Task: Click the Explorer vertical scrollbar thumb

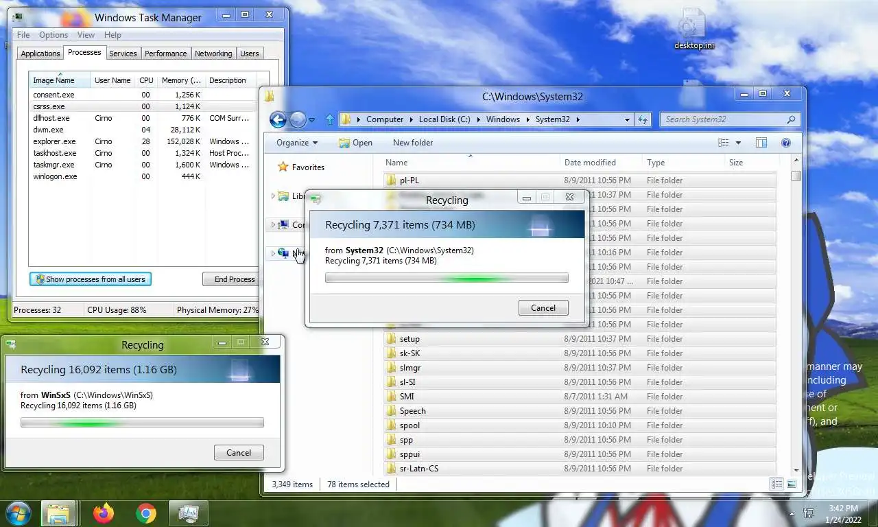Action: (x=796, y=176)
